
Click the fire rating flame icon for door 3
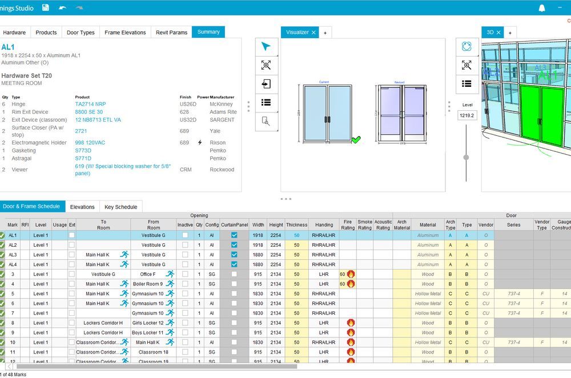[x=351, y=274]
